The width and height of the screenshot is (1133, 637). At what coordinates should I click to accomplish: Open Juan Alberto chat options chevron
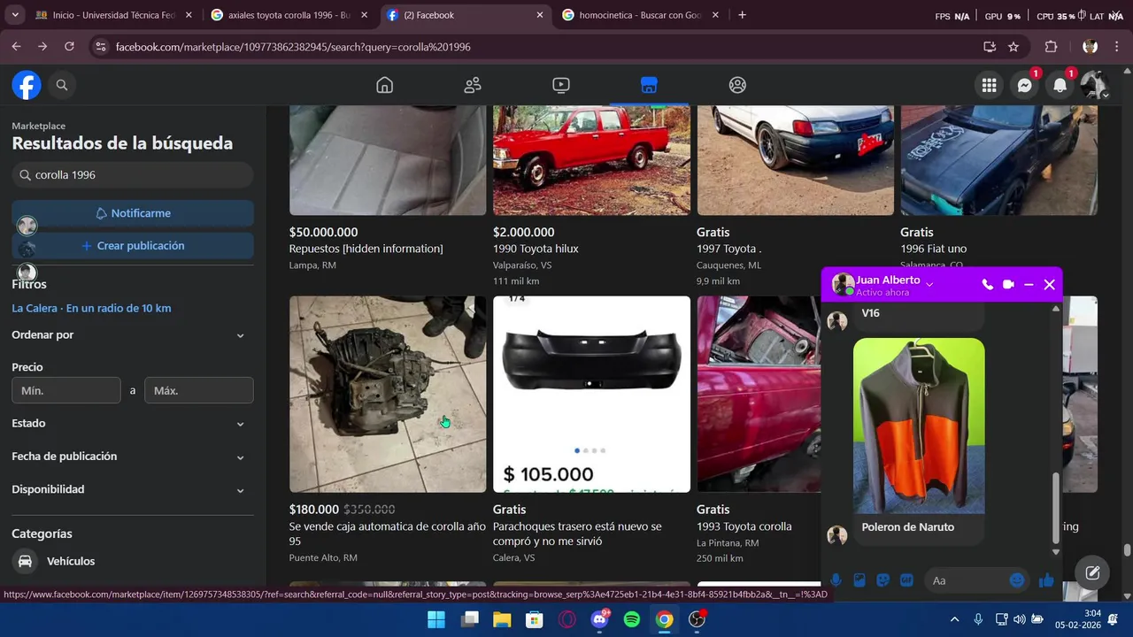pos(929,285)
